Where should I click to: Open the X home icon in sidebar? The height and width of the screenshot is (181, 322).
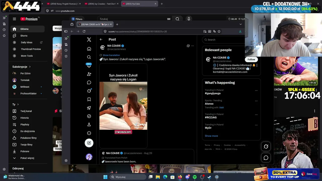(x=89, y=49)
